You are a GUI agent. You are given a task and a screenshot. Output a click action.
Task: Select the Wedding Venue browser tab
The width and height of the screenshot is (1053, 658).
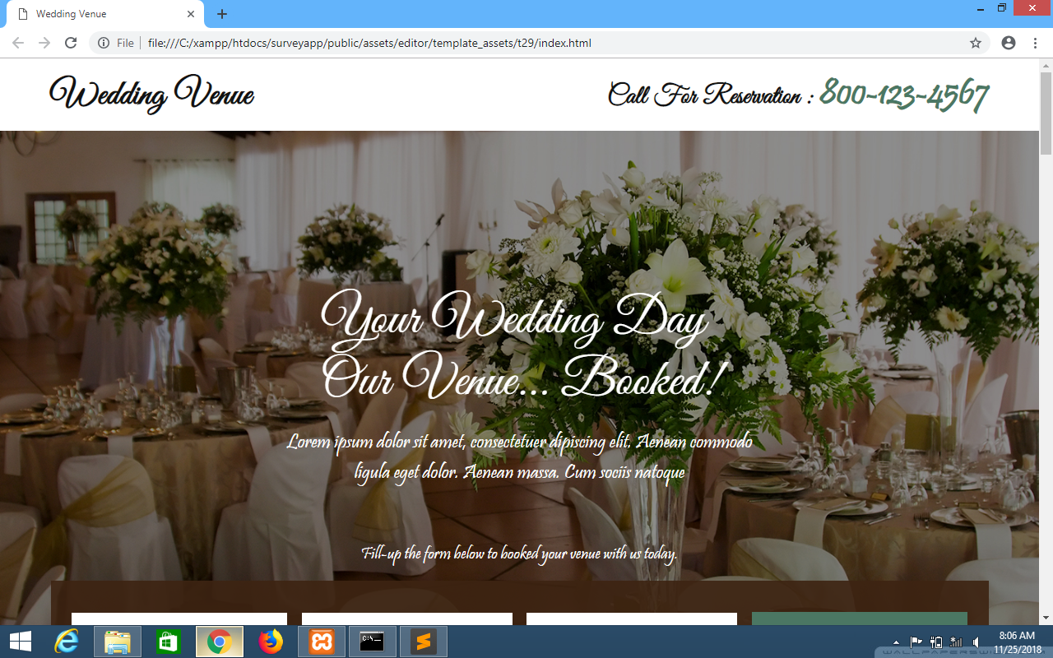[105, 14]
